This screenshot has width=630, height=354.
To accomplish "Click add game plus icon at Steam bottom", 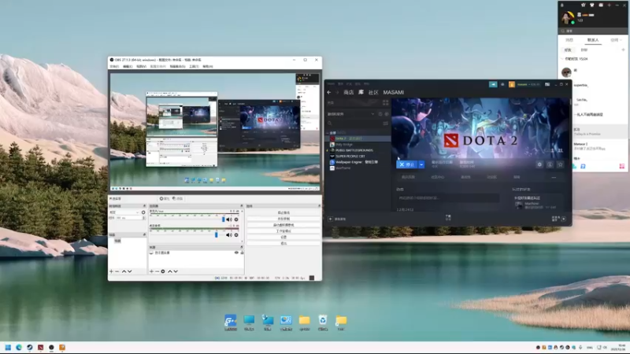I will (330, 219).
